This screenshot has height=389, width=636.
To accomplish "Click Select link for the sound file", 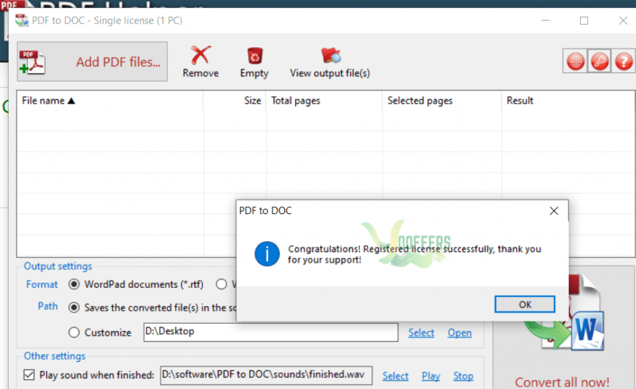I will [x=396, y=376].
